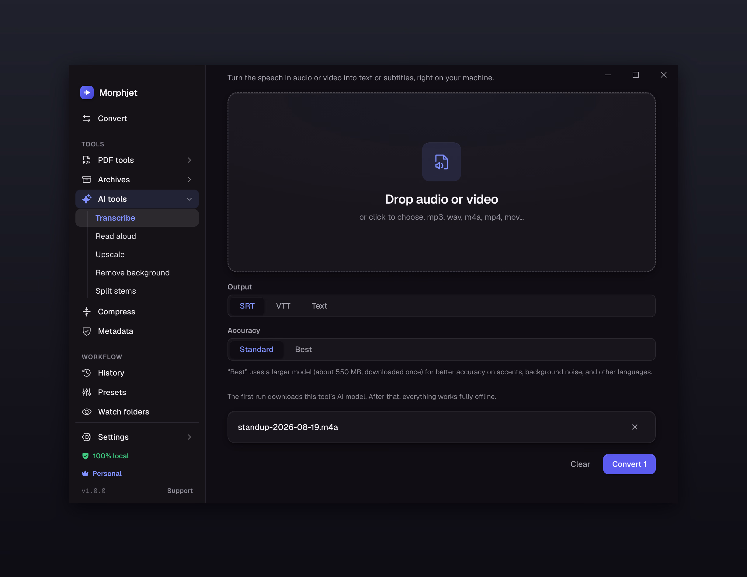Click the Watch folders eye icon
The width and height of the screenshot is (747, 577).
(x=87, y=412)
